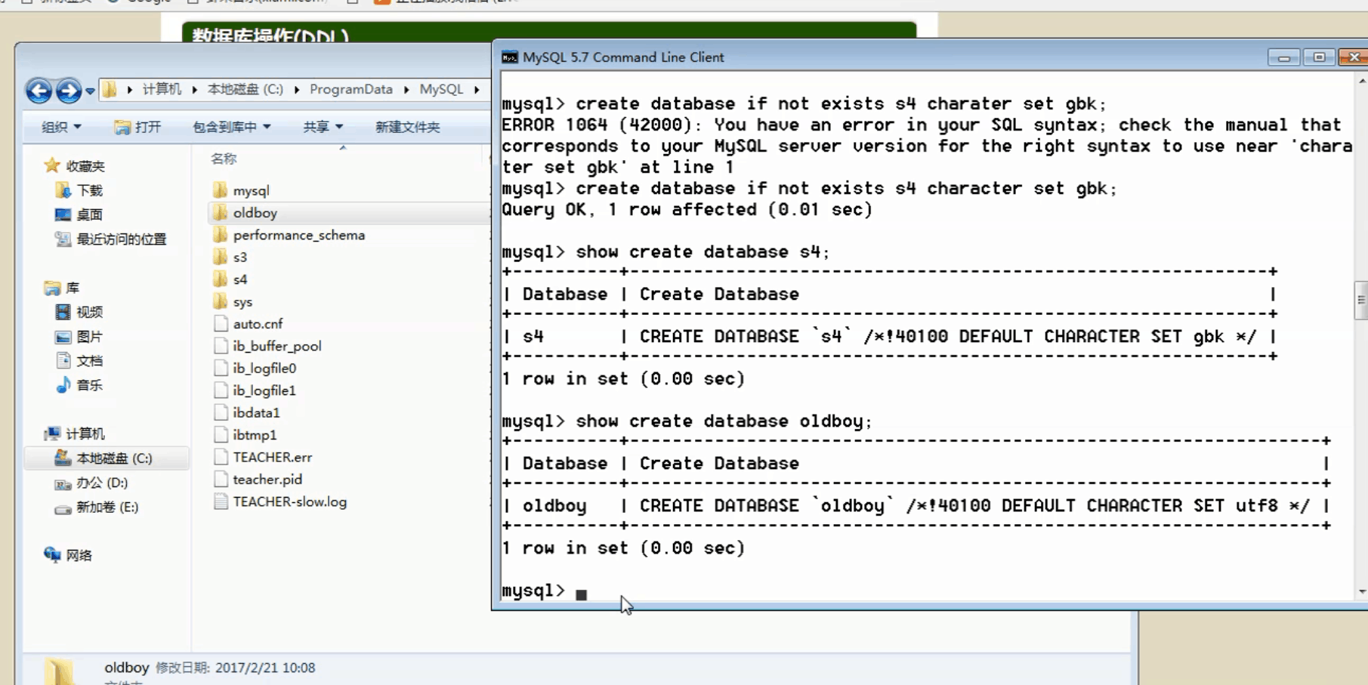
Task: Select the ib_logfile0 file
Action: click(264, 368)
